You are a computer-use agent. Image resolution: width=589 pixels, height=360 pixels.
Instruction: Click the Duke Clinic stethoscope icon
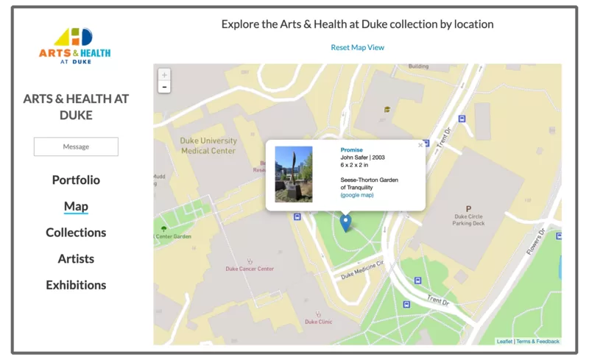coord(318,314)
